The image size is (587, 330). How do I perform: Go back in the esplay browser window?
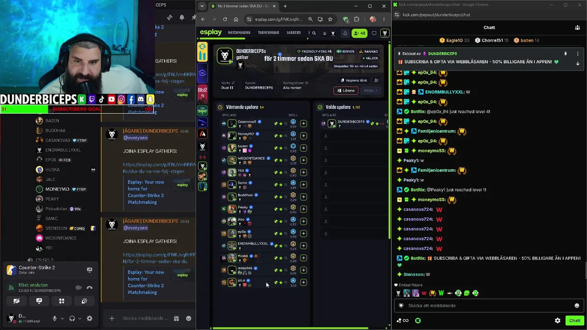point(203,19)
